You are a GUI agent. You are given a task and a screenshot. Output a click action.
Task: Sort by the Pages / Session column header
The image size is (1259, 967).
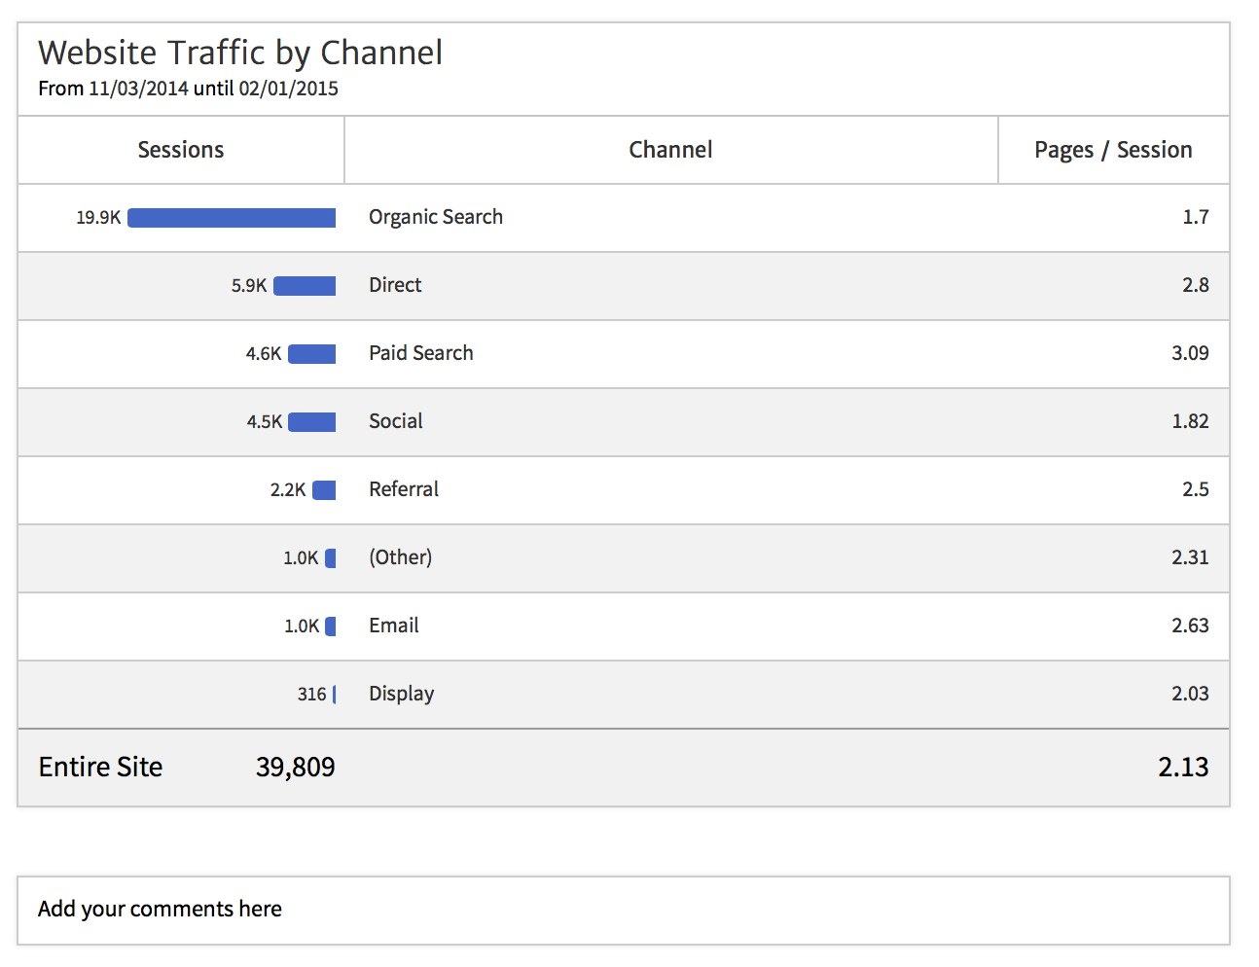[1113, 149]
